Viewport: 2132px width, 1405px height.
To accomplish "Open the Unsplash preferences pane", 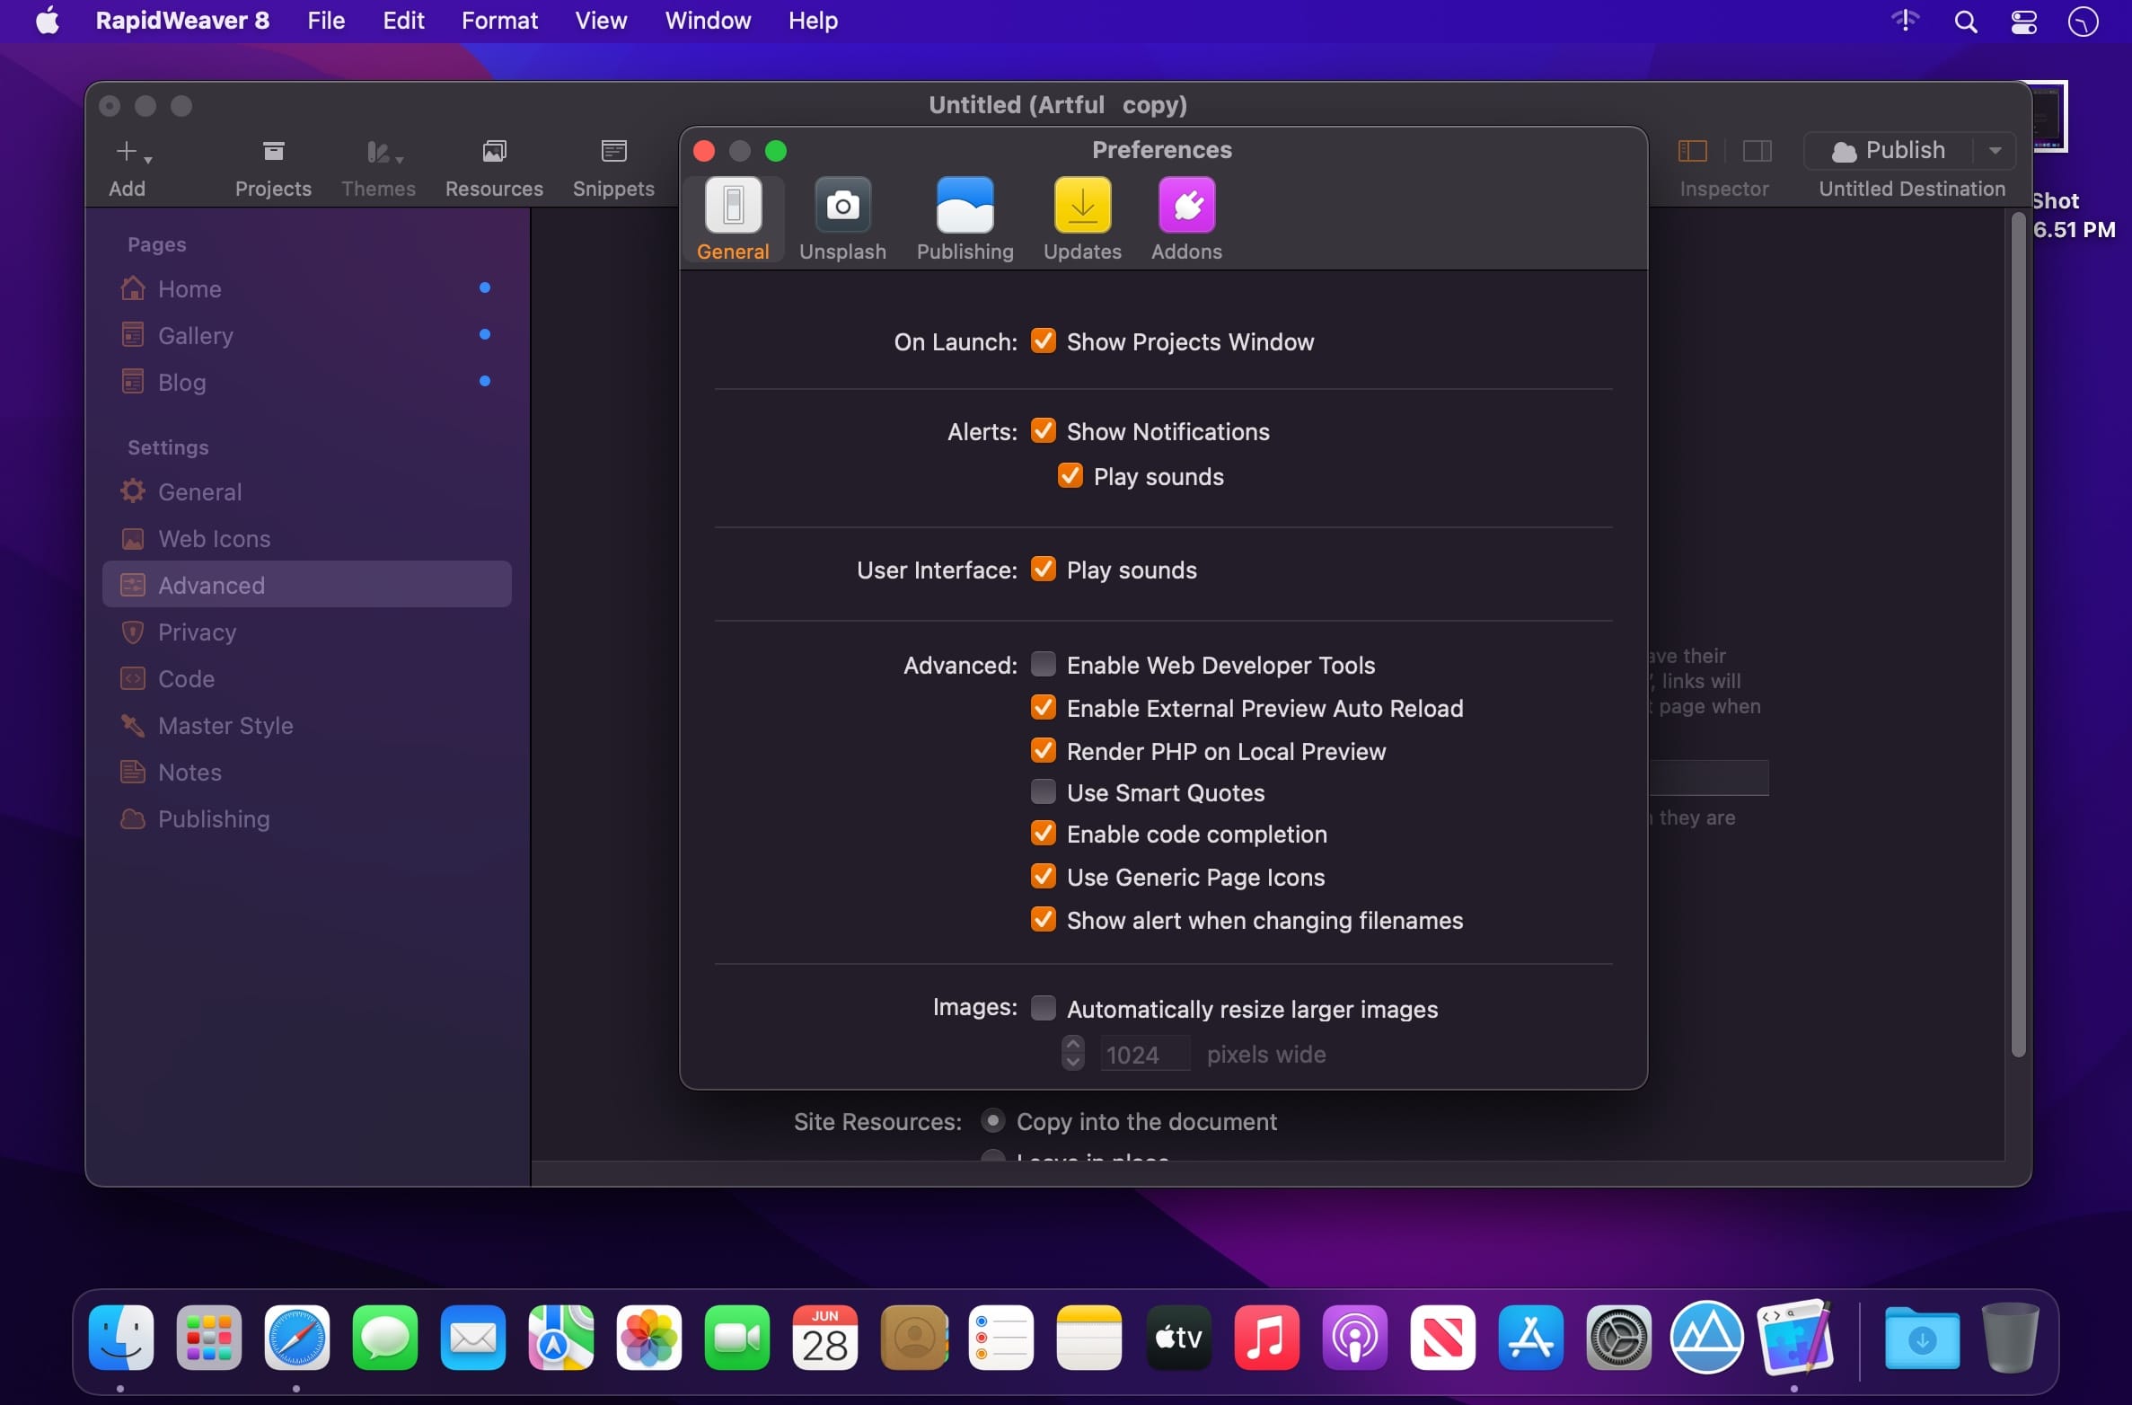I will click(x=842, y=219).
